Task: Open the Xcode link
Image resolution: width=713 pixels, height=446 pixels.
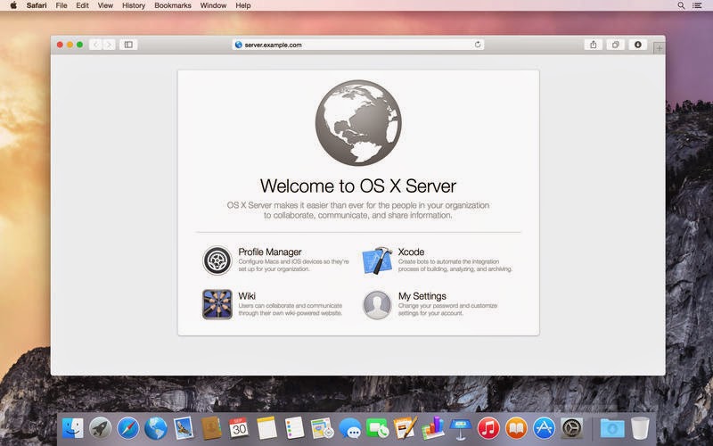Action: click(x=411, y=252)
